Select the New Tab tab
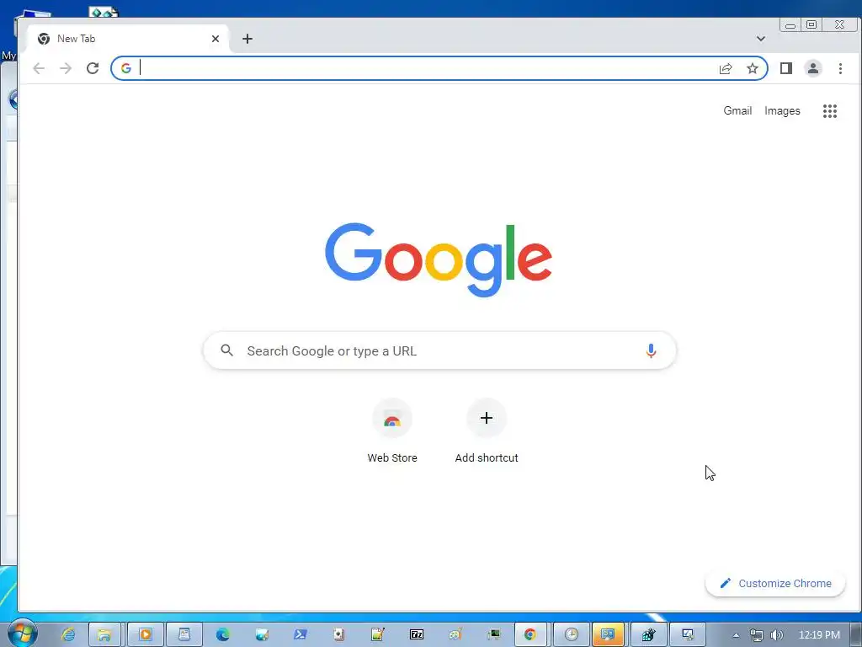Image resolution: width=862 pixels, height=647 pixels. (128, 39)
